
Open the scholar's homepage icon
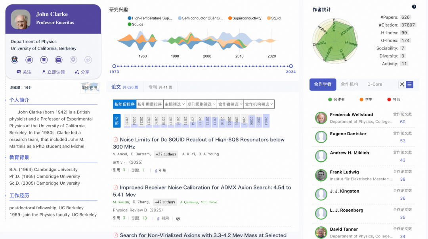(x=29, y=59)
